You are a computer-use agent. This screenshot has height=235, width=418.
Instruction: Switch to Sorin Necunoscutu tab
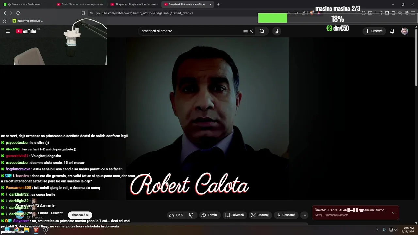click(80, 4)
